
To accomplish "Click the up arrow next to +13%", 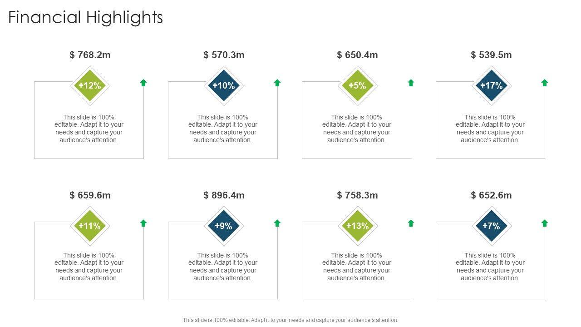I will [x=411, y=223].
